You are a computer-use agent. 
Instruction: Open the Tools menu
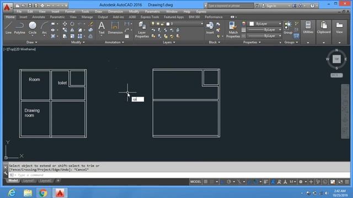point(85,12)
